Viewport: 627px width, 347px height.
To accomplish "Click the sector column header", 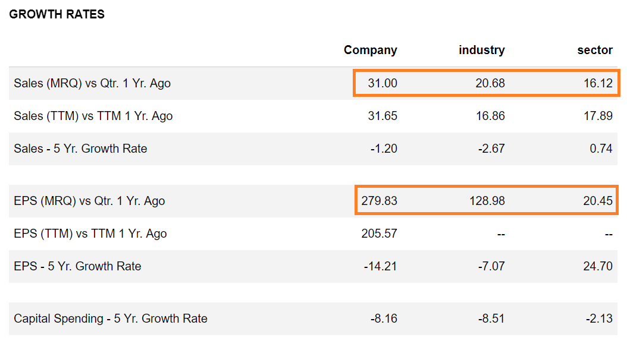I will click(595, 51).
